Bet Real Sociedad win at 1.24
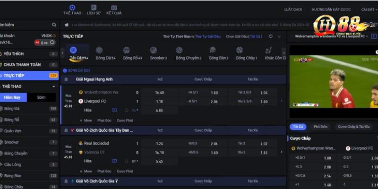Screen dimensions: 378x189 tap(160, 144)
